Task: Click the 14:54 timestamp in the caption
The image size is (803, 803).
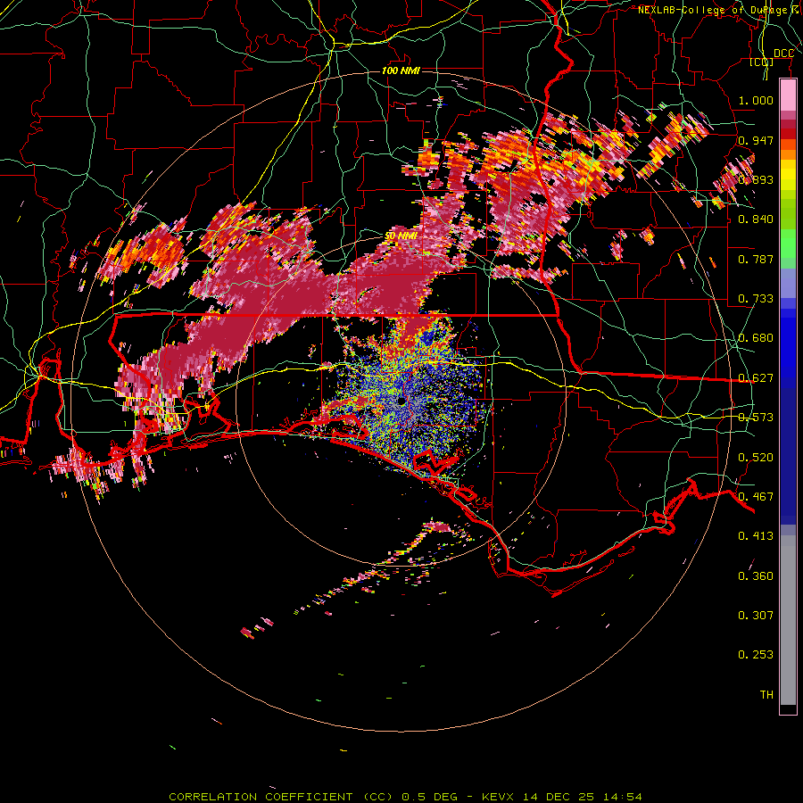Action: [623, 797]
